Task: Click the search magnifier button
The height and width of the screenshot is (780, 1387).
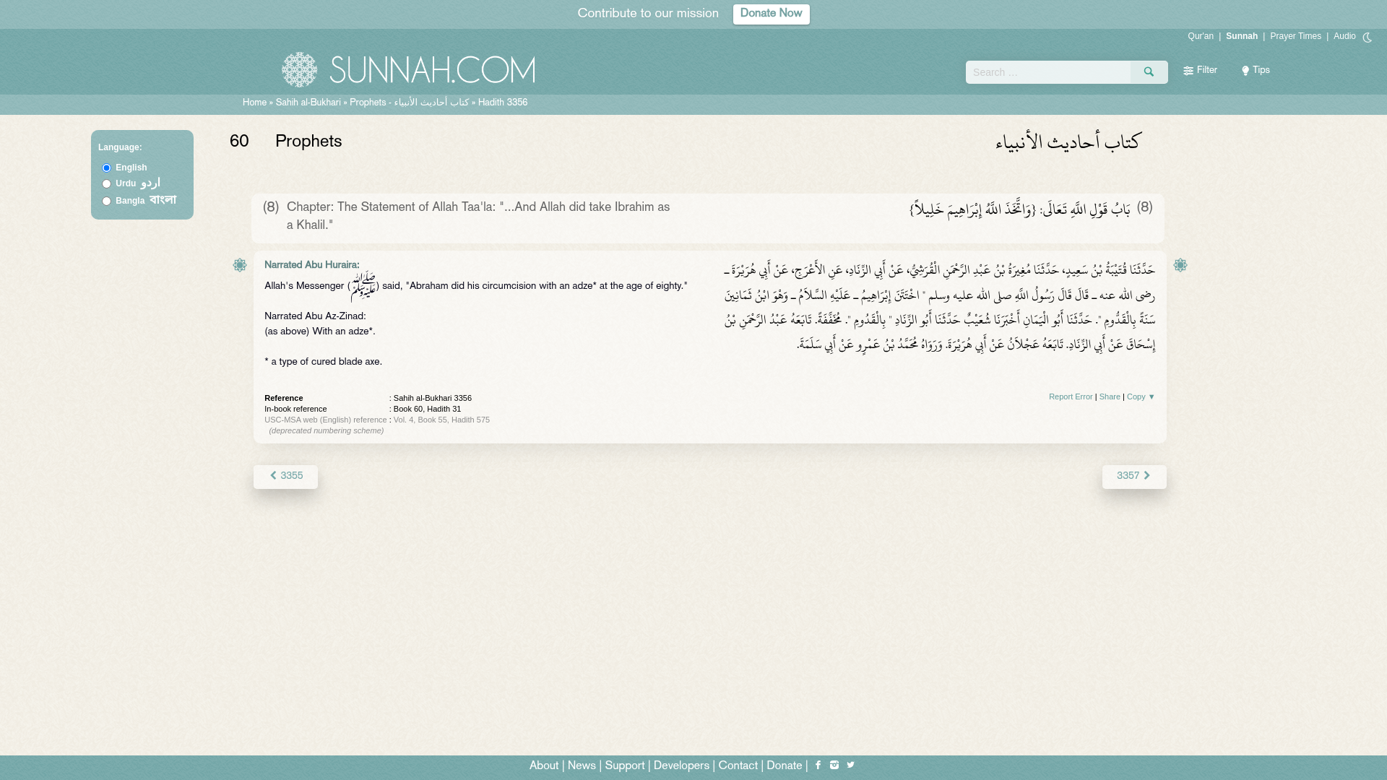Action: [x=1149, y=72]
